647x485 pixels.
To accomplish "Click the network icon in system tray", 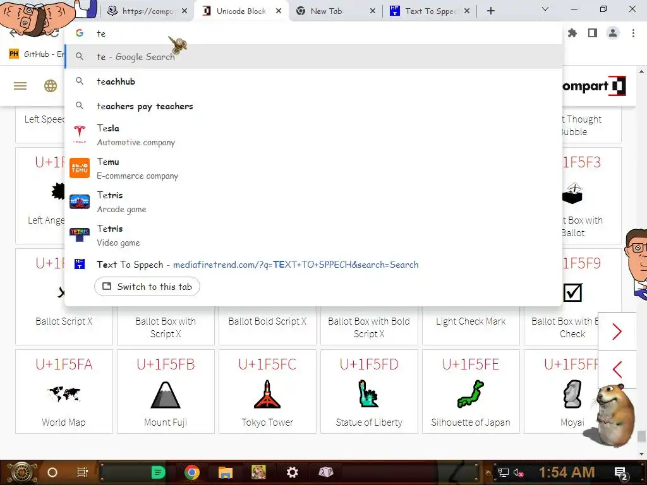I will (x=503, y=472).
